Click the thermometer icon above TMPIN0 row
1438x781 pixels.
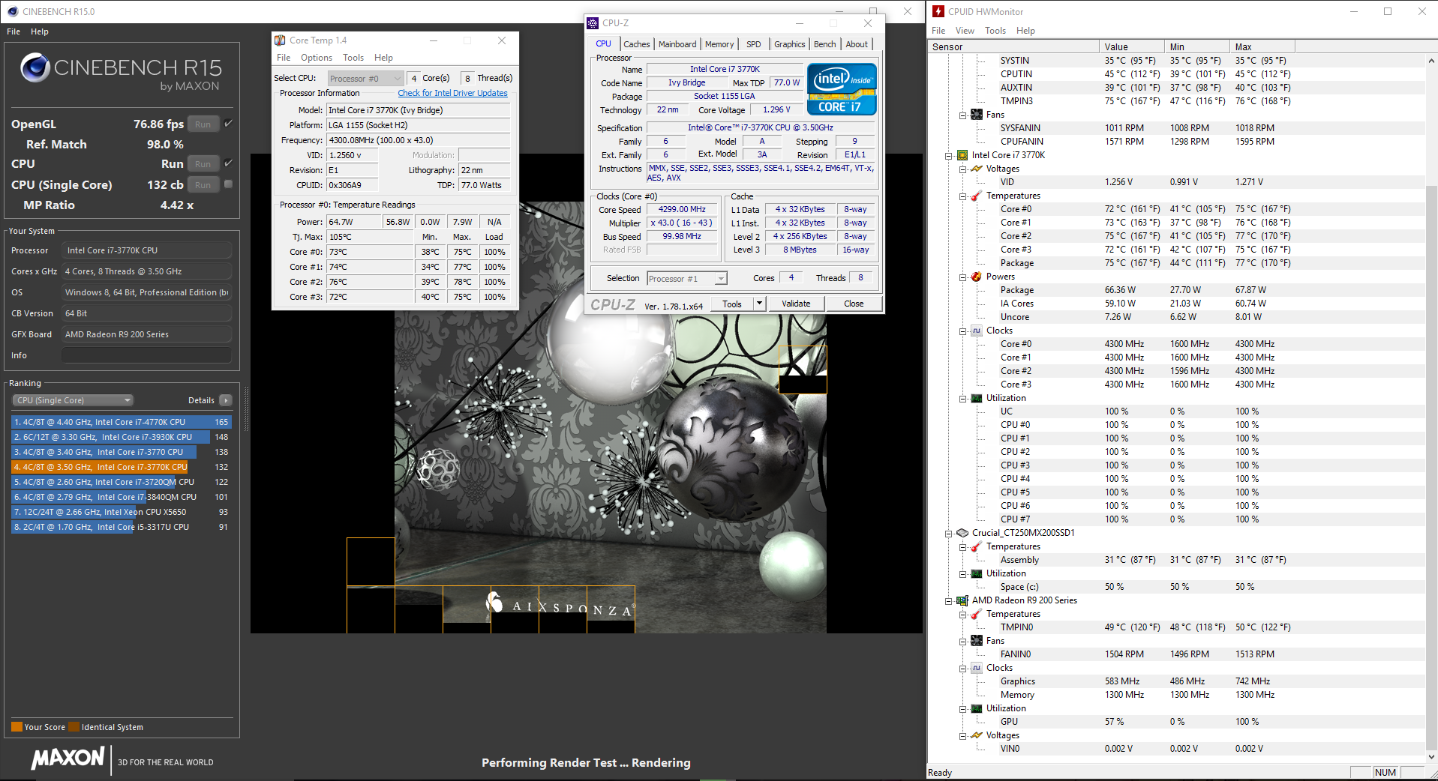point(977,614)
